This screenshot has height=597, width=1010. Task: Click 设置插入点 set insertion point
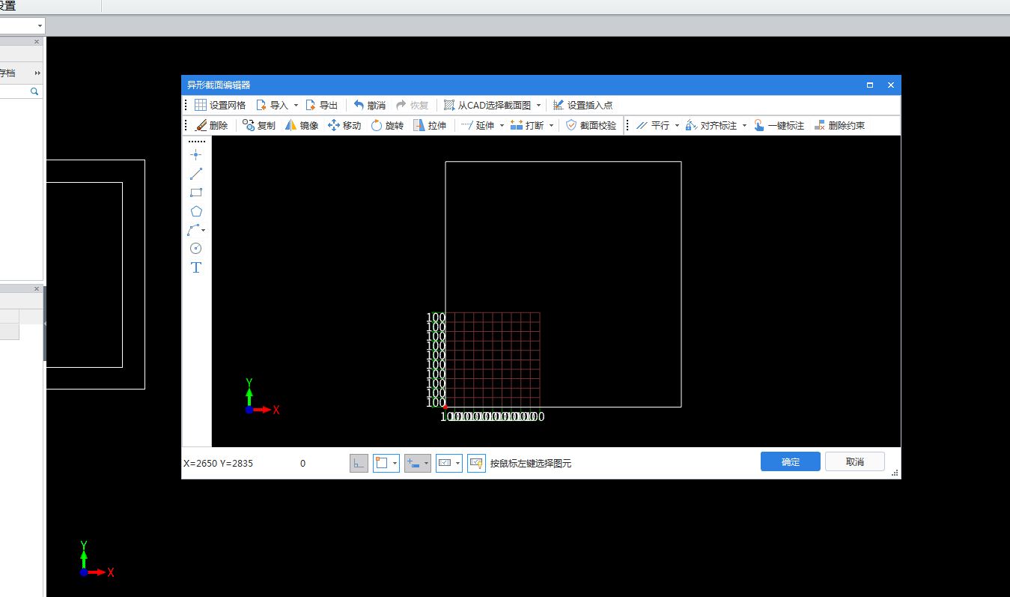point(582,105)
